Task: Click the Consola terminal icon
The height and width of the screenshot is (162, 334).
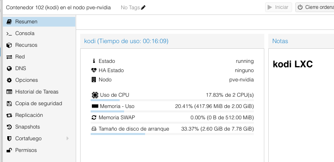Action: 9,33
